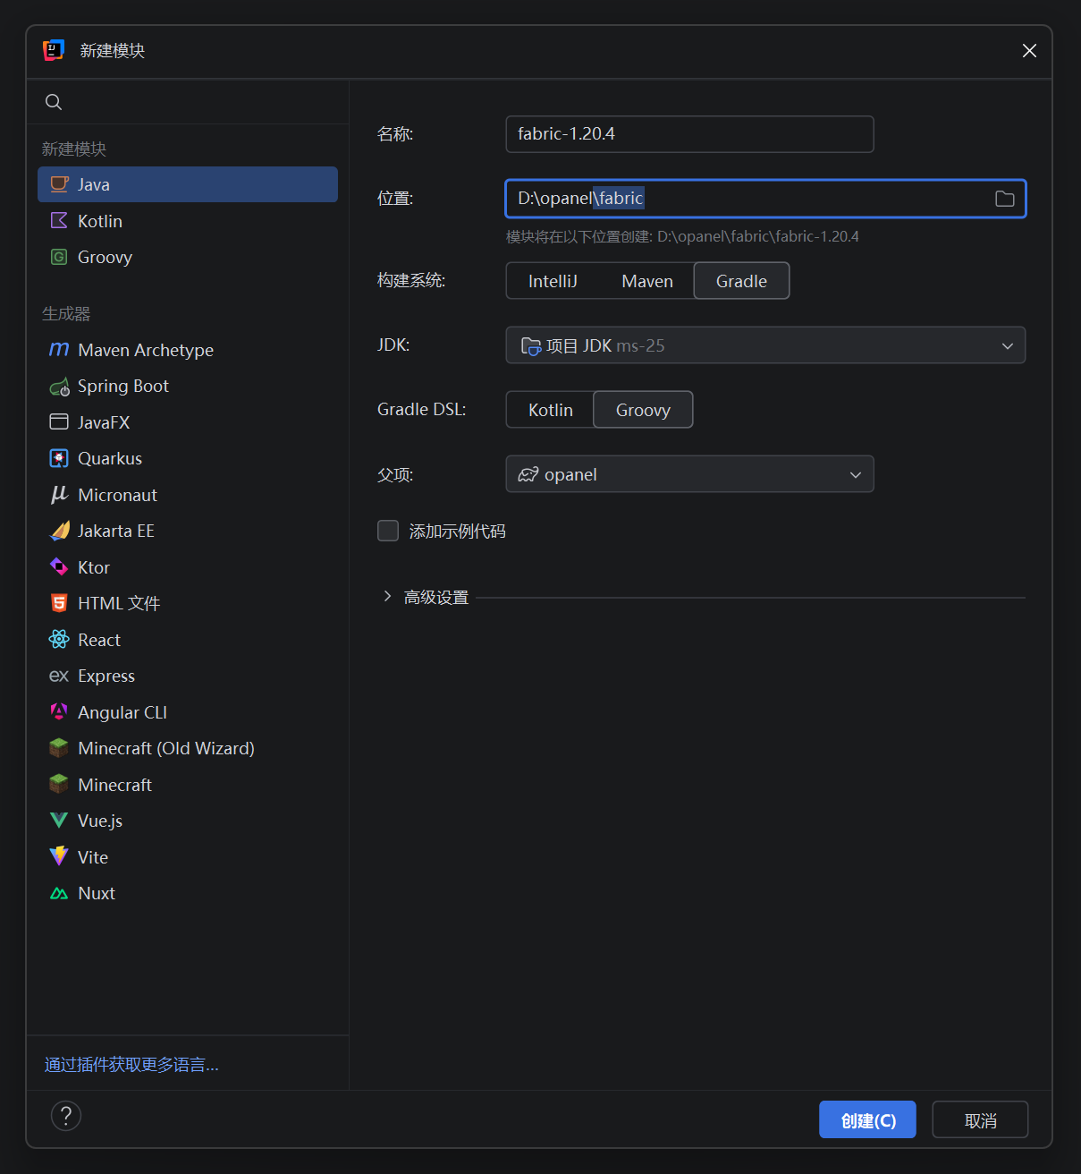This screenshot has width=1081, height=1174.
Task: Set Gradle DSL to Kotlin
Action: point(550,410)
